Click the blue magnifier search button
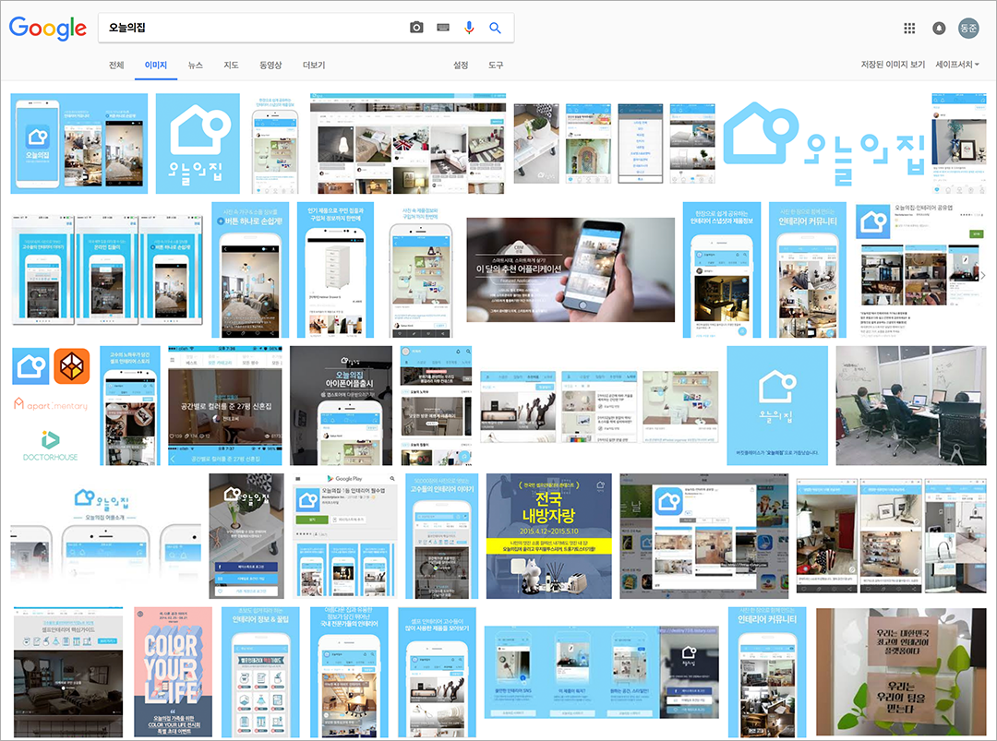The height and width of the screenshot is (741, 997). coord(495,28)
